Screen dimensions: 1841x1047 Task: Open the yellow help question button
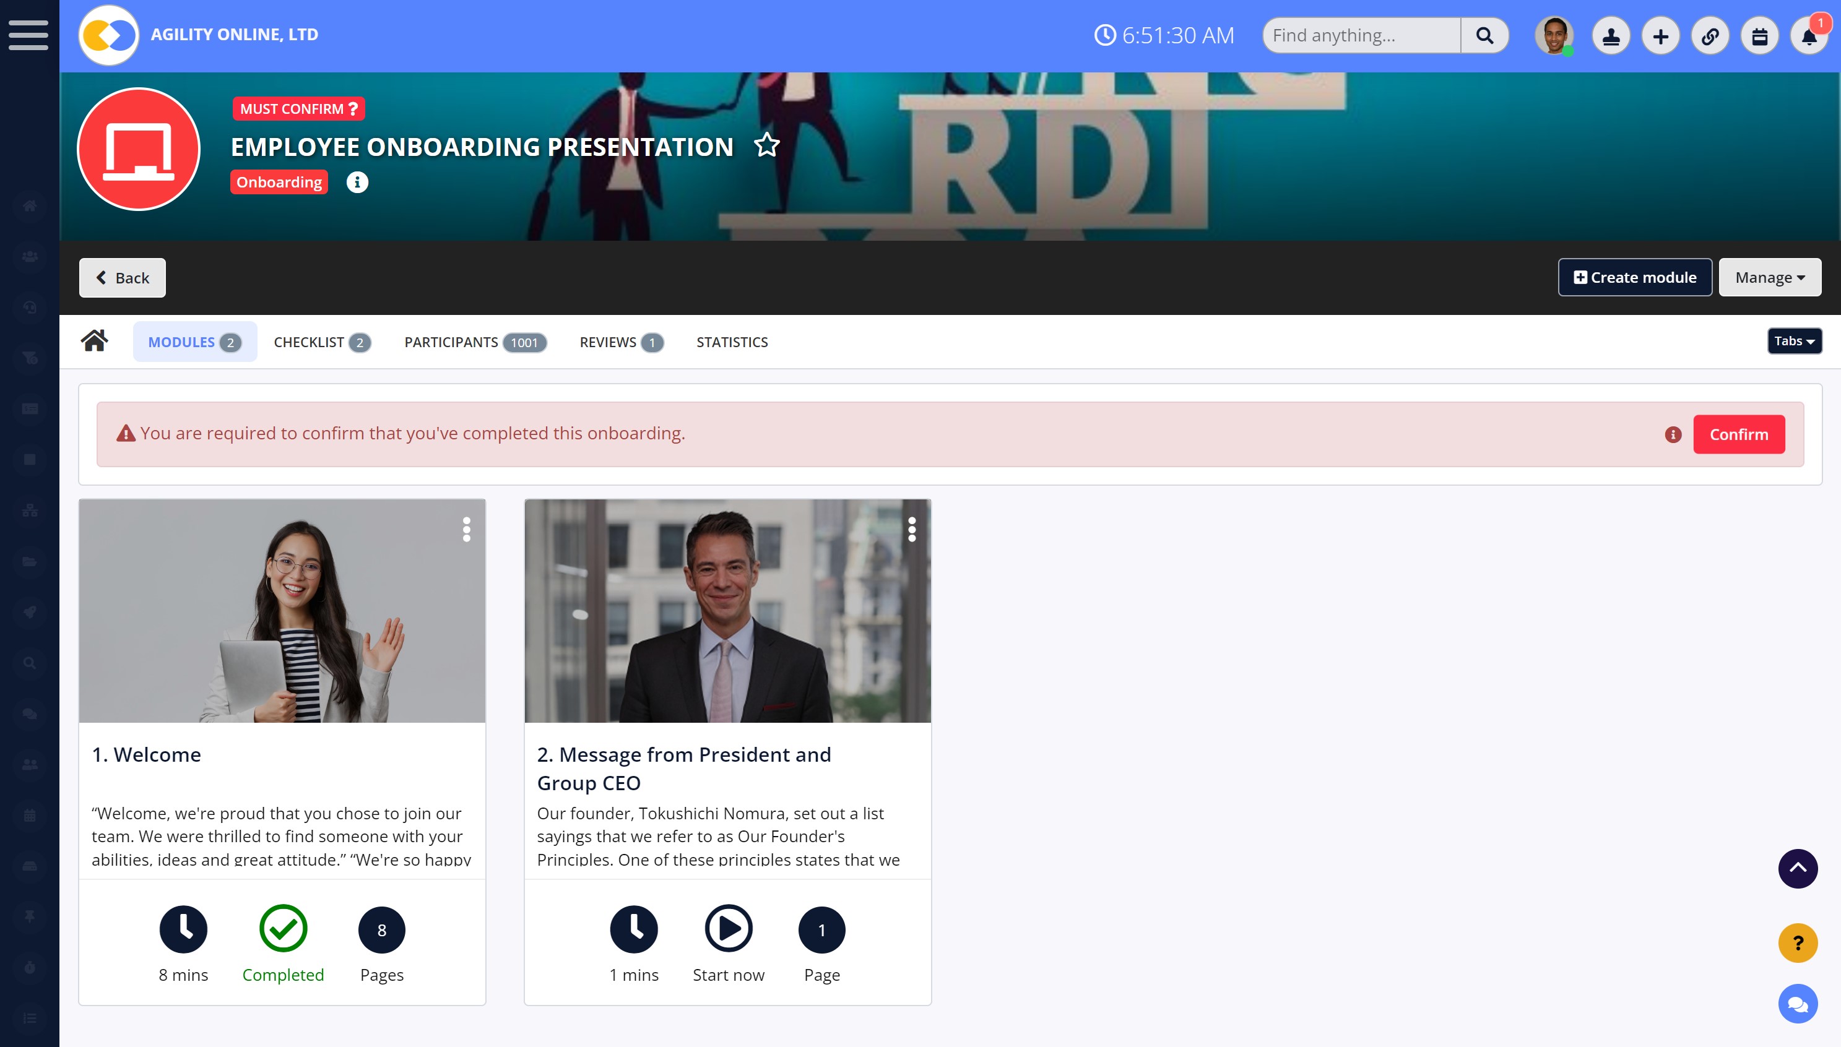pos(1797,942)
